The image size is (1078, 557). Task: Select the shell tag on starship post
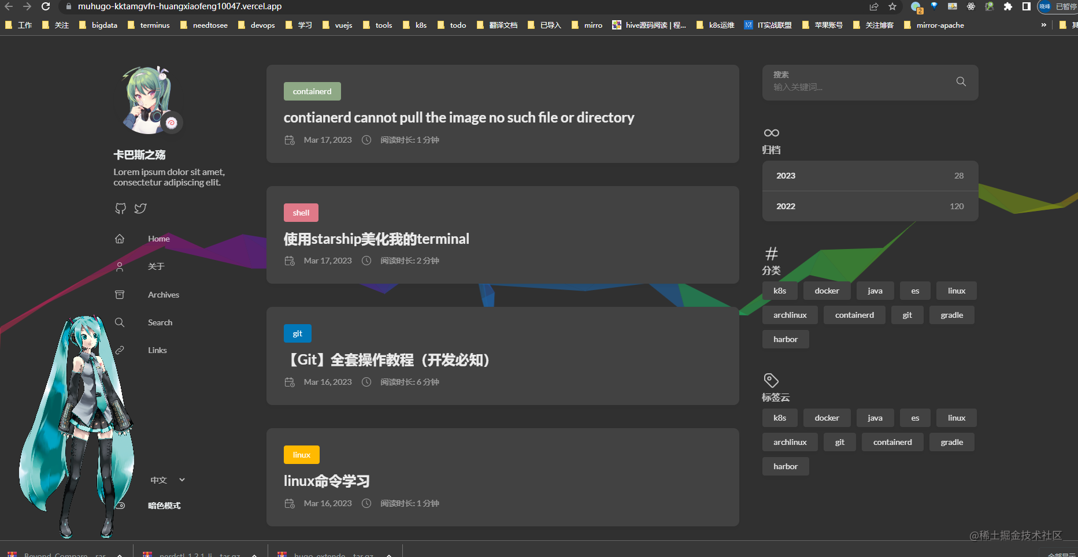[x=301, y=212]
